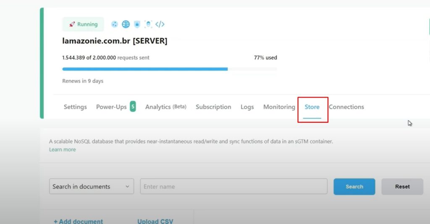Image resolution: width=430 pixels, height=224 pixels.
Task: Select the Store tab
Action: (x=312, y=107)
